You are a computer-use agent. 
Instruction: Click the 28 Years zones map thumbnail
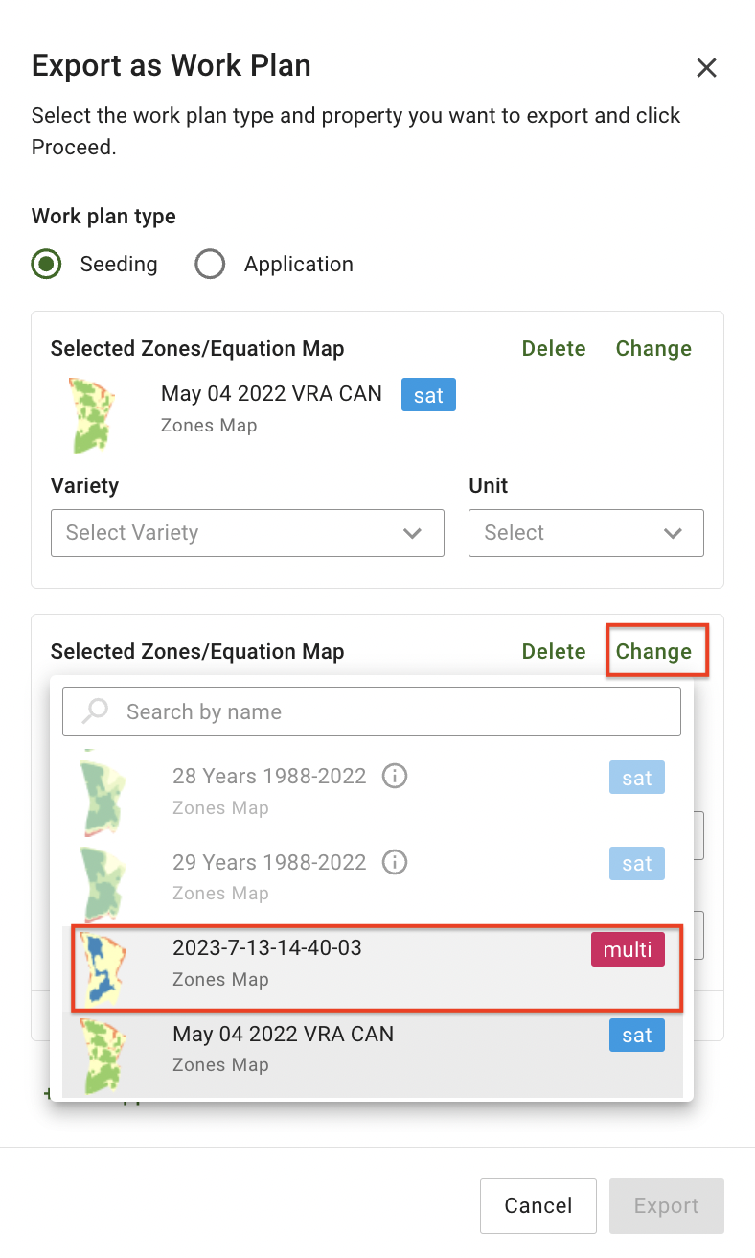pos(102,792)
